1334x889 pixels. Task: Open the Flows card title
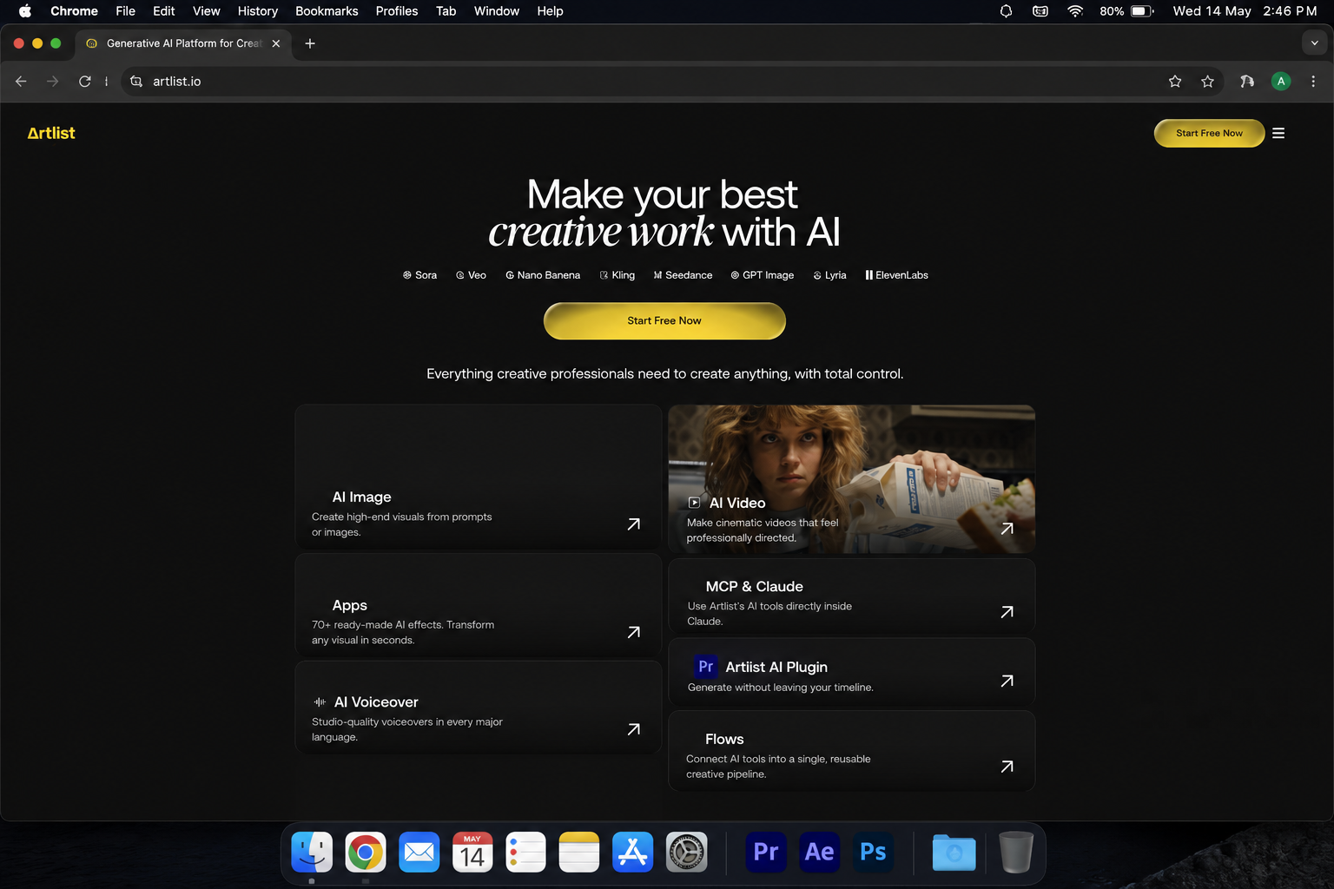coord(724,740)
